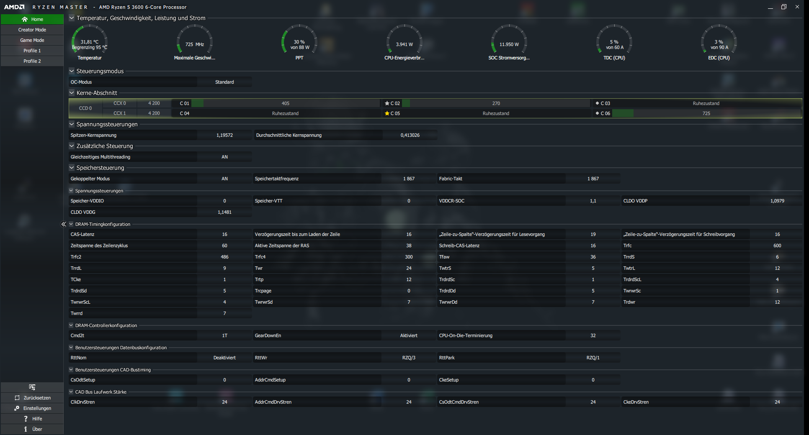Click the Gekoppelter Modus value AN
The height and width of the screenshot is (435, 809).
point(224,179)
